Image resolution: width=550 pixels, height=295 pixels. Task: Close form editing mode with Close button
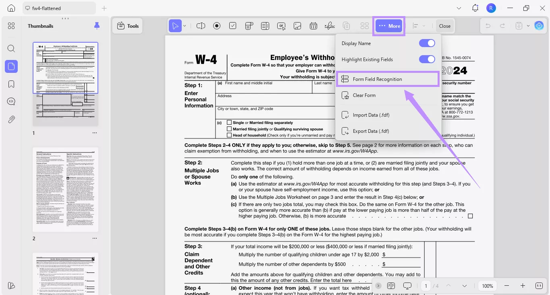(x=445, y=26)
